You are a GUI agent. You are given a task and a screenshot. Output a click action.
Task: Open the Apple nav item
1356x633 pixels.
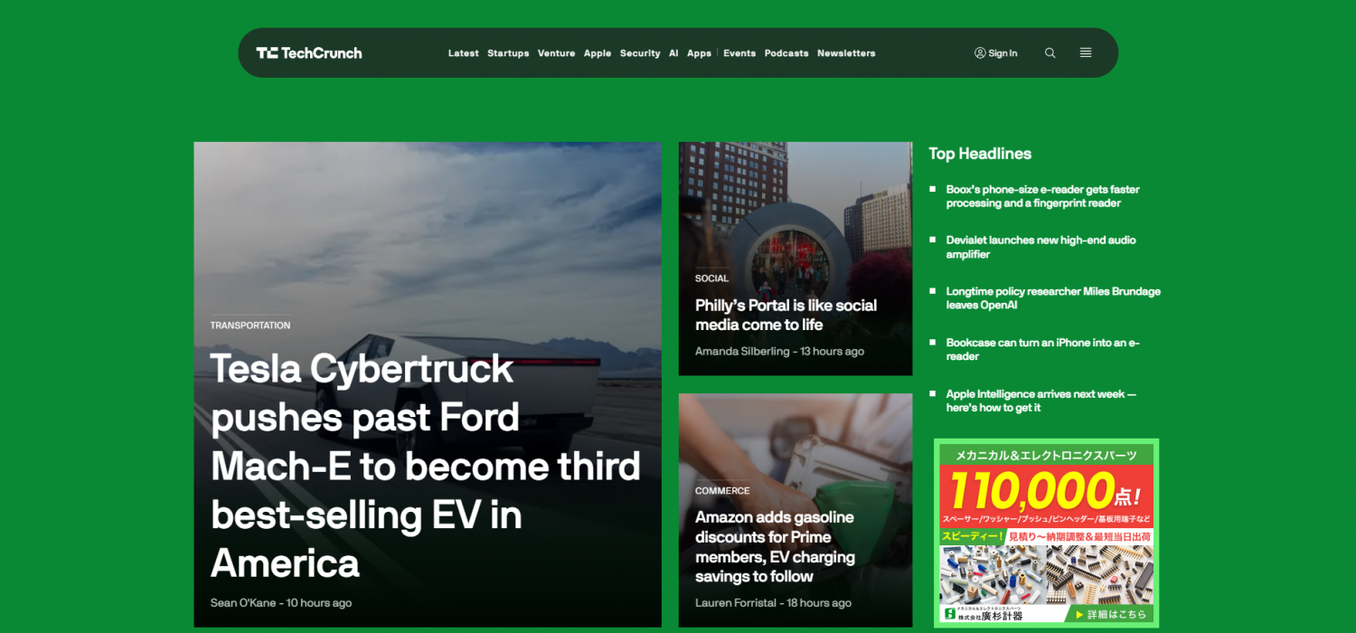(x=598, y=53)
